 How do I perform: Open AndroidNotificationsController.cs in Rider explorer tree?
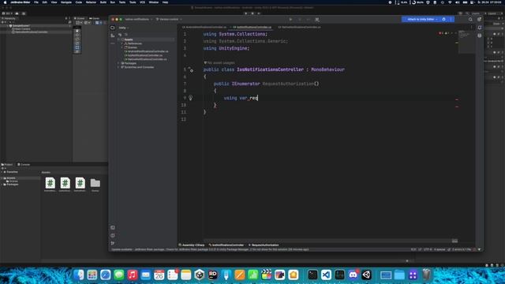146,51
